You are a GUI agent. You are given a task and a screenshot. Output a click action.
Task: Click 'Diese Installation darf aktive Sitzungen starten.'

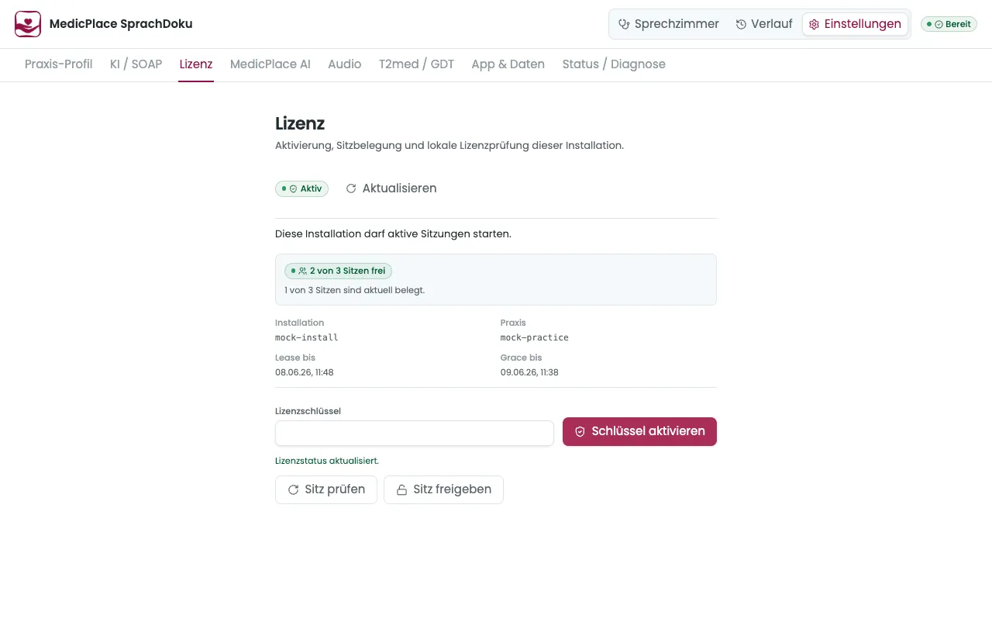(393, 233)
